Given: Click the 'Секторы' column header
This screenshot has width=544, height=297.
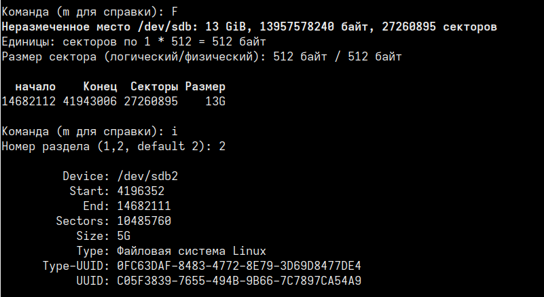Looking at the screenshot, I should (154, 86).
